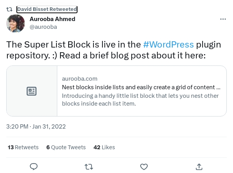Click the link card description text

[140, 100]
